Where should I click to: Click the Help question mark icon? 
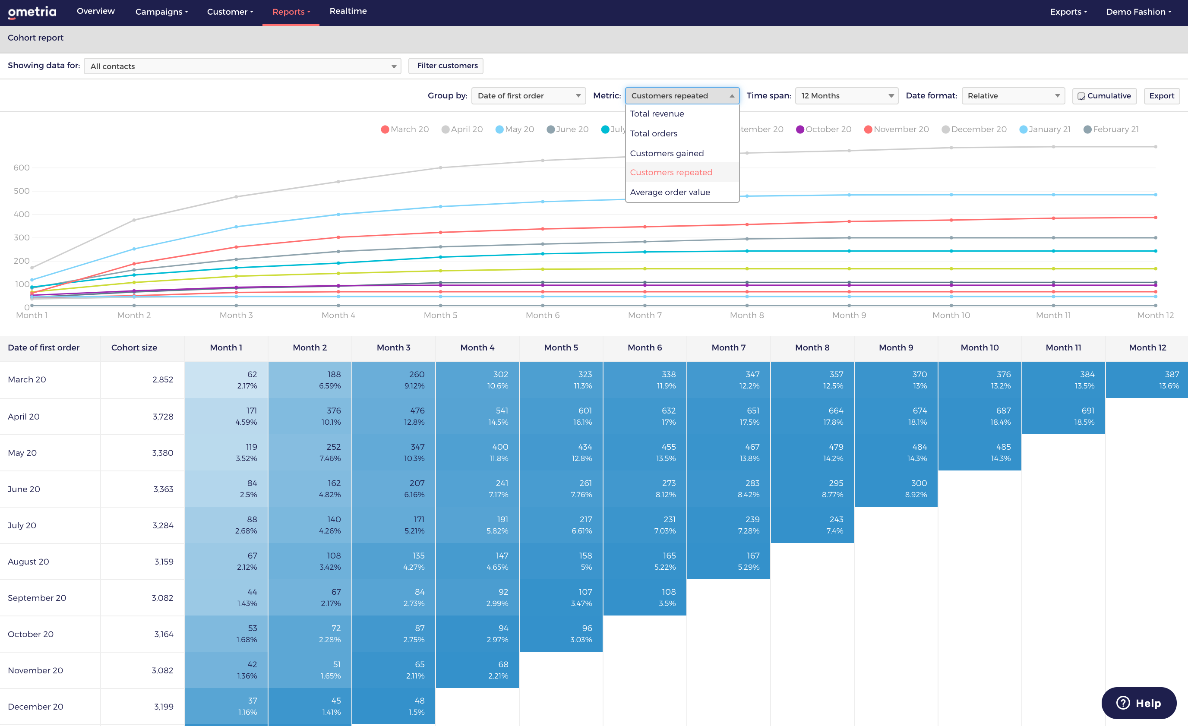(x=1122, y=702)
